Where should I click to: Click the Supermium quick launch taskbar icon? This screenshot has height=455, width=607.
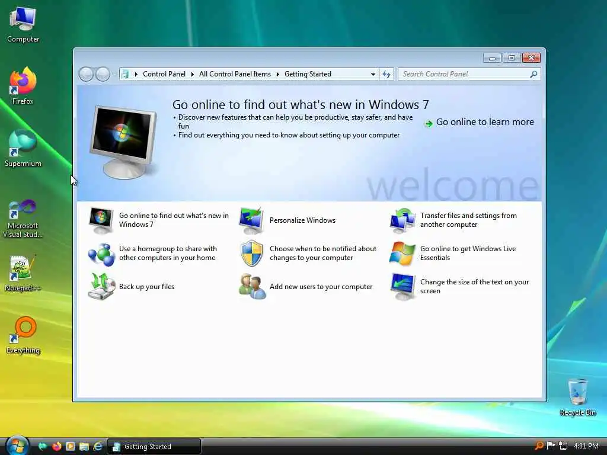tap(43, 446)
